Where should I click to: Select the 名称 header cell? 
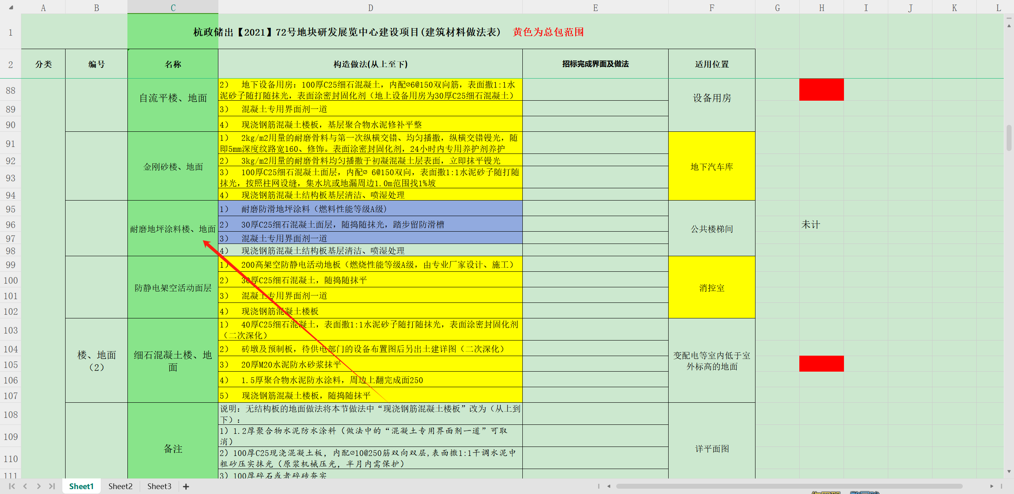tap(173, 64)
